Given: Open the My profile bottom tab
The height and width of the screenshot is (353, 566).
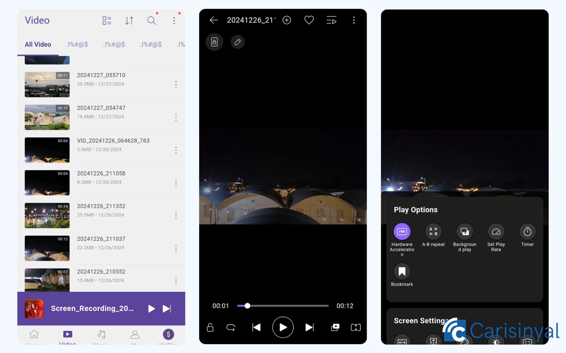Looking at the screenshot, I should coord(135,337).
